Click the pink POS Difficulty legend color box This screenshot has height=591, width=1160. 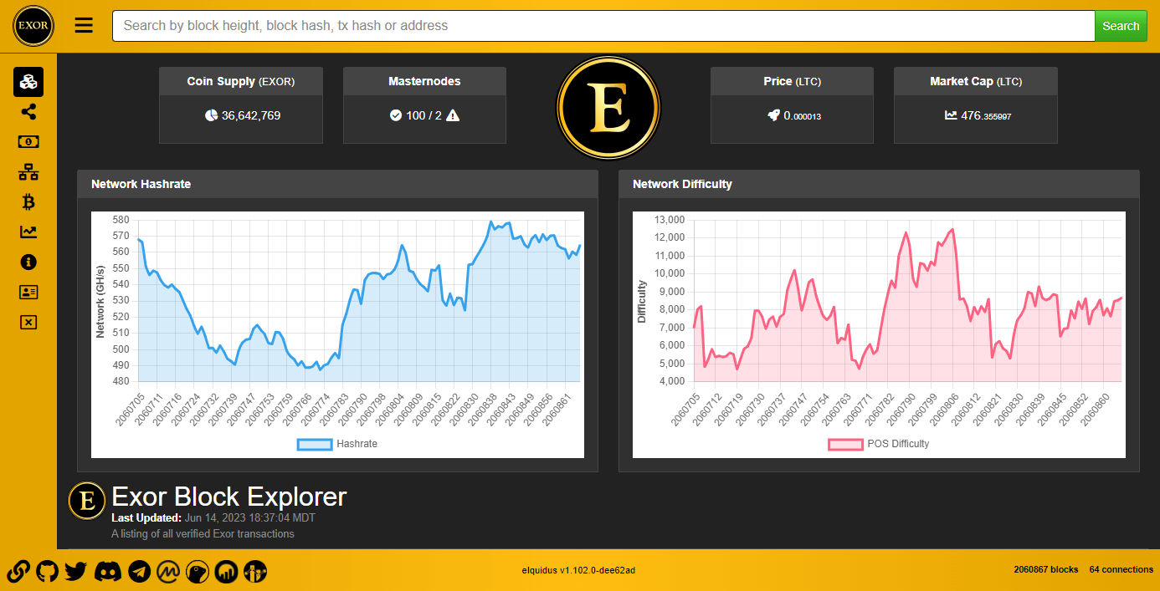pyautogui.click(x=845, y=444)
